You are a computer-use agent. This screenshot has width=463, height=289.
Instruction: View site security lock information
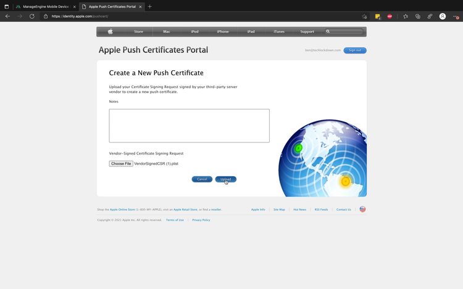pos(46,16)
